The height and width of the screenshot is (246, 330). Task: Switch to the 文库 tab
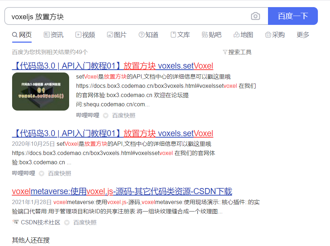tap(180, 35)
